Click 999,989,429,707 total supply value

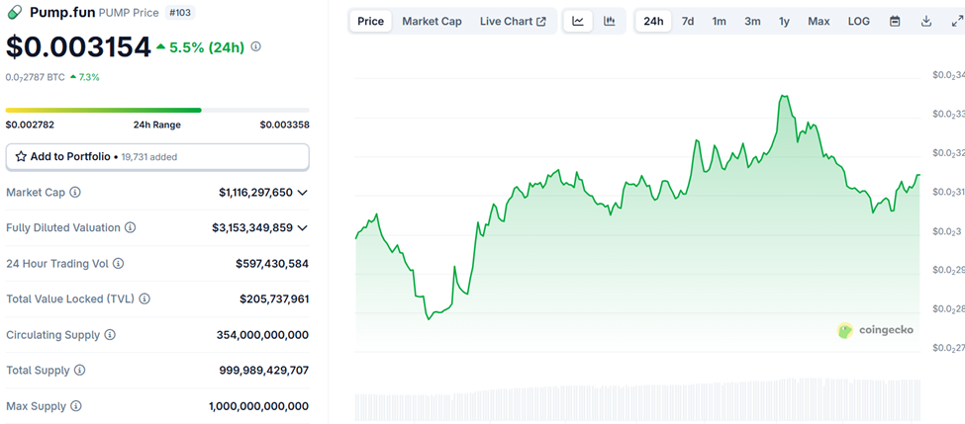click(264, 371)
